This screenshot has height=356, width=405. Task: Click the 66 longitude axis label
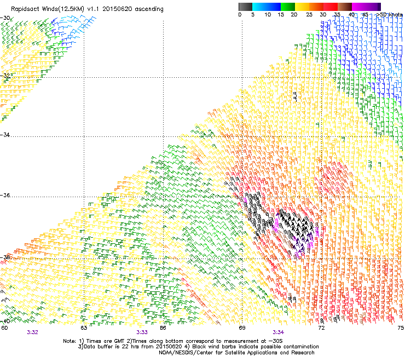tap(163, 328)
